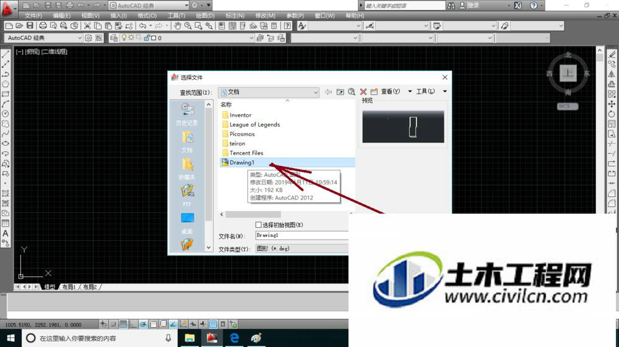Open the 查看(V) dropdown in dialog
This screenshot has width=619, height=347.
tap(396, 91)
